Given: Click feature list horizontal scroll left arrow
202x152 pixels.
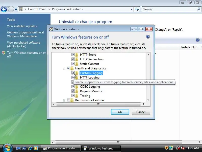Looking at the screenshot, I should click(54, 104).
